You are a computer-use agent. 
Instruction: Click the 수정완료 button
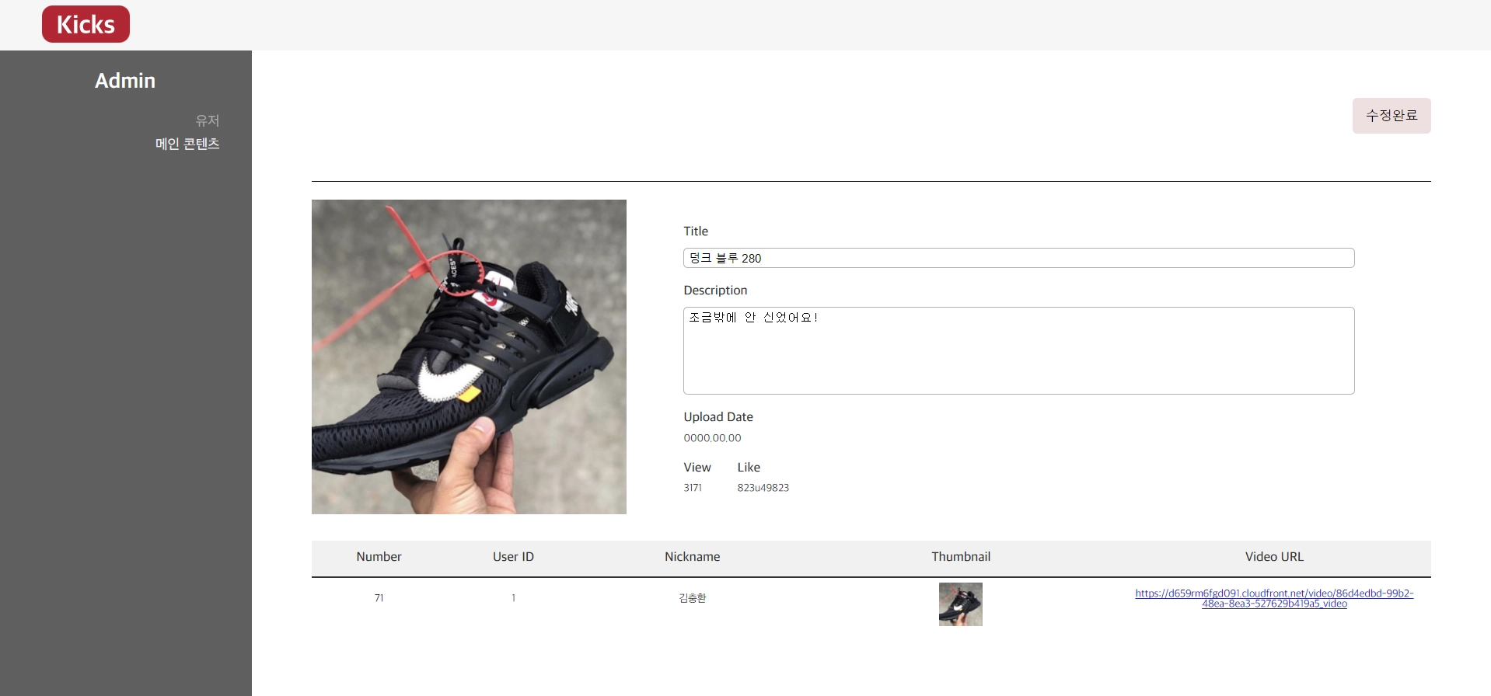[1391, 116]
